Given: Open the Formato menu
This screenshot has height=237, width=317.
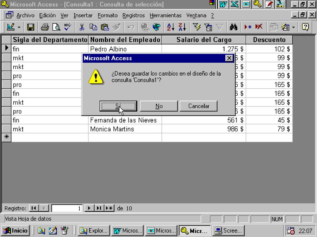Looking at the screenshot, I should [x=107, y=15].
